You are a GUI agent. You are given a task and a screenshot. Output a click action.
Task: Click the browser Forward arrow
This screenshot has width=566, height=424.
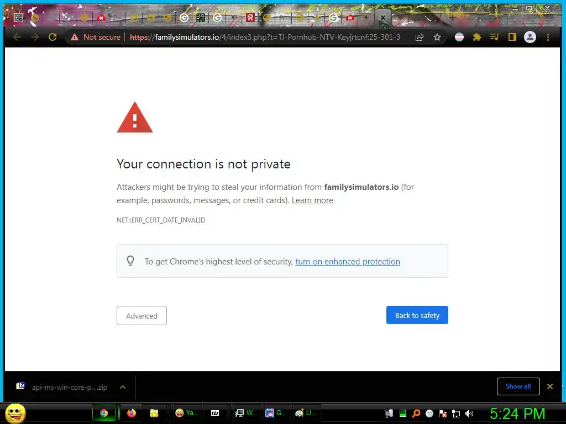(x=35, y=37)
